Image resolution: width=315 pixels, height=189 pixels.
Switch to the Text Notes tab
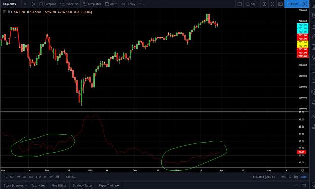point(38,186)
